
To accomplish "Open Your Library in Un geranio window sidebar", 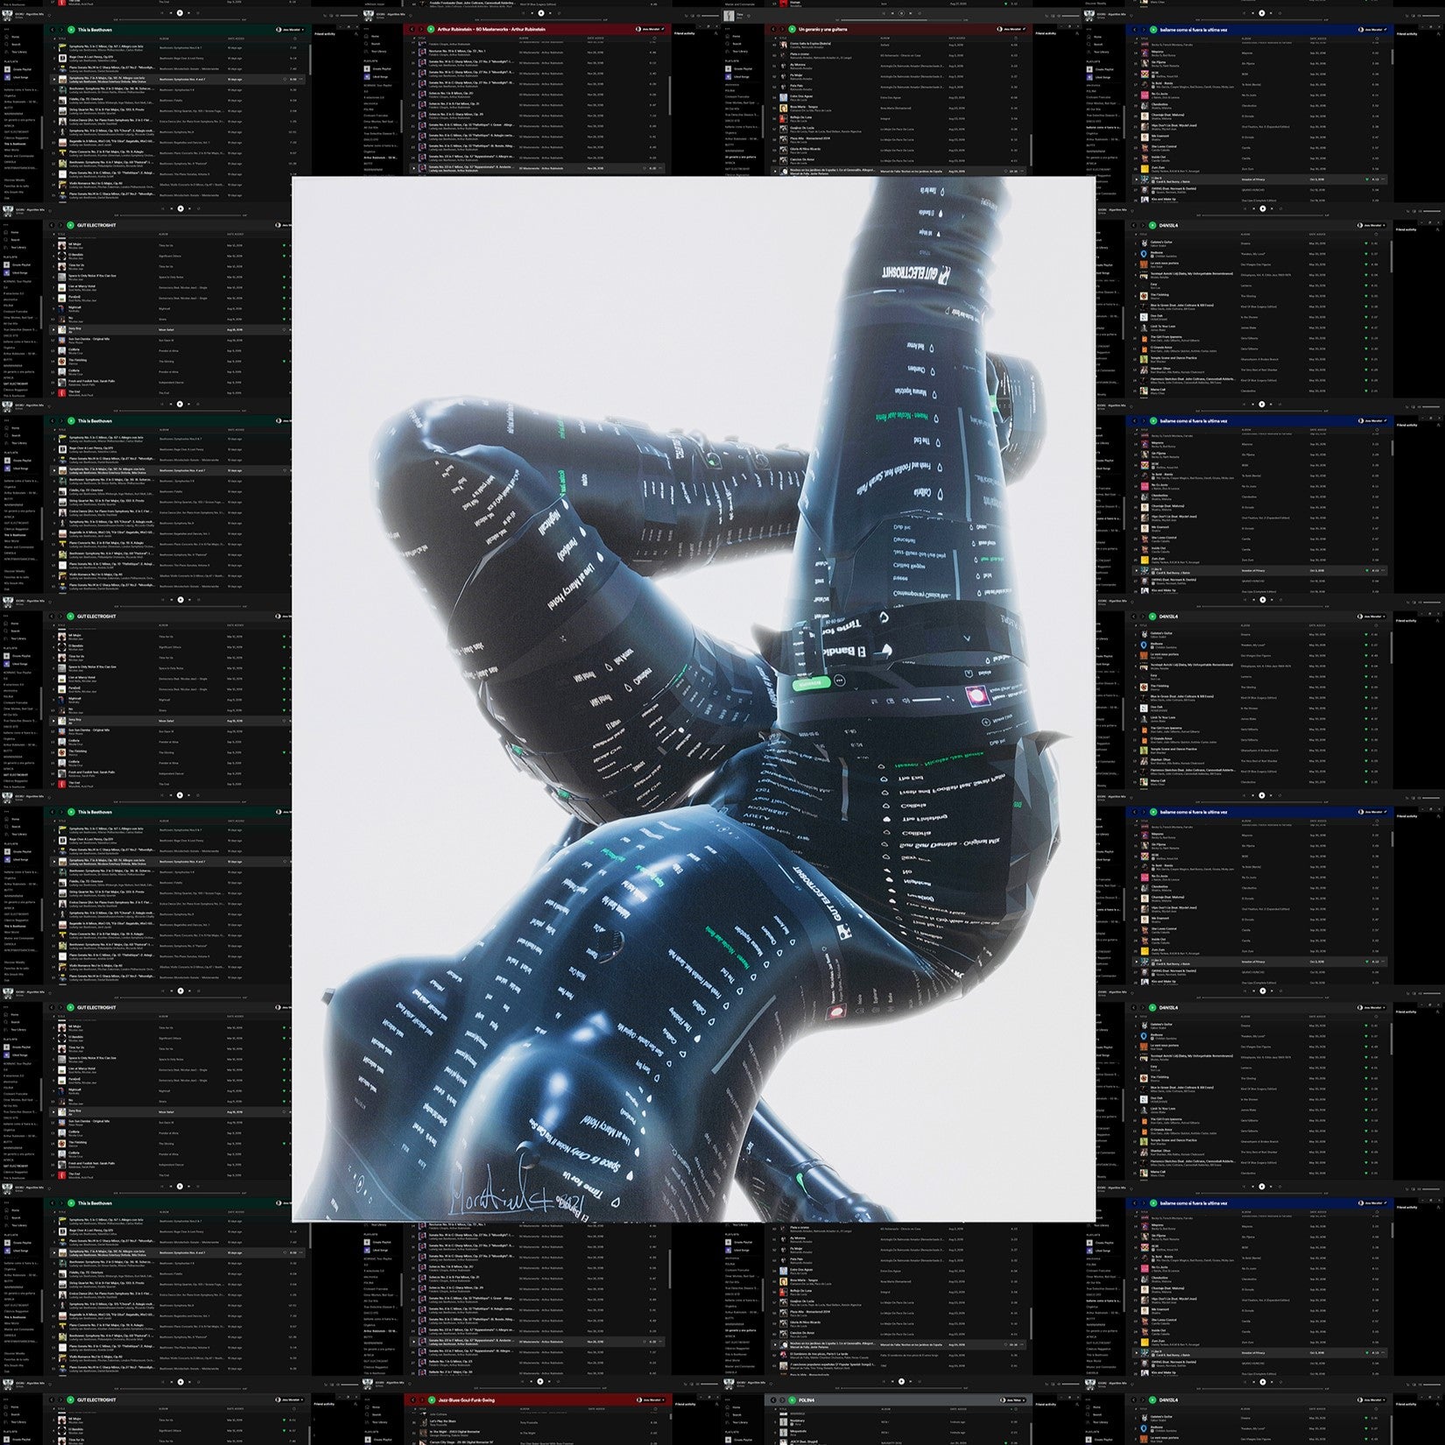I will (741, 51).
